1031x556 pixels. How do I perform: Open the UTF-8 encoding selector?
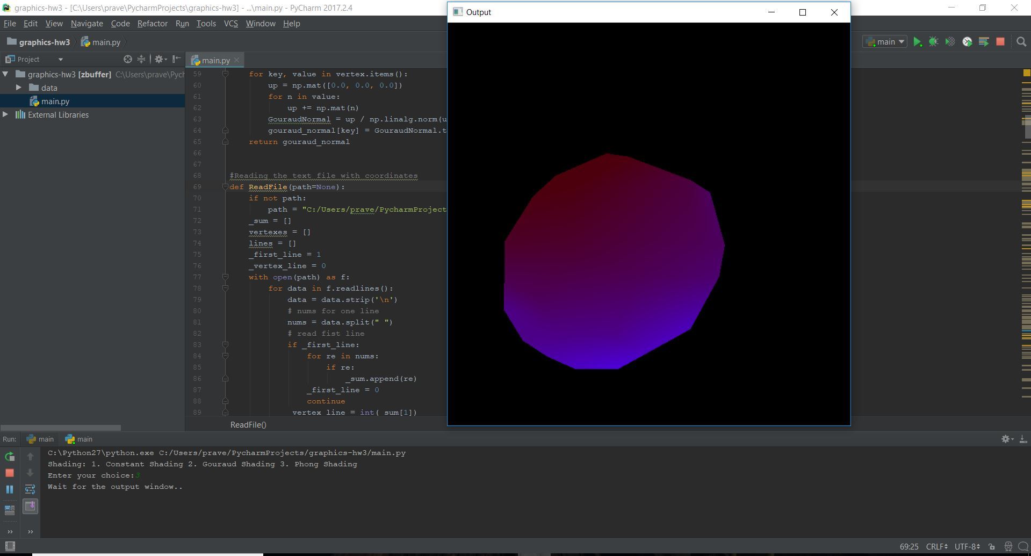coord(967,546)
